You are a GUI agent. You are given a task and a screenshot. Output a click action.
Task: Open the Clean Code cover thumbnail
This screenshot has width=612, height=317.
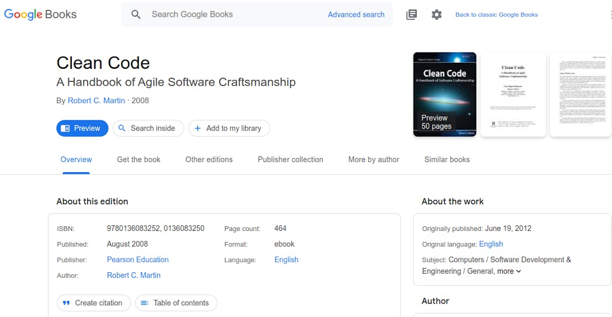point(445,94)
